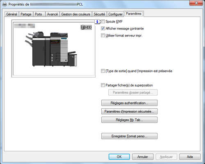Click the HDD status icon
Viewport: 205px width, 164px height.
[x=86, y=27]
